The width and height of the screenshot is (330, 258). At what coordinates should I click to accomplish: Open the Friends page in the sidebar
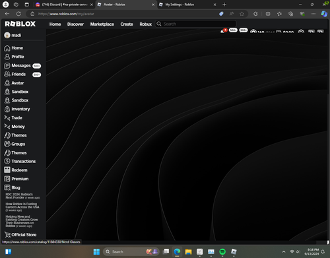pyautogui.click(x=22, y=75)
